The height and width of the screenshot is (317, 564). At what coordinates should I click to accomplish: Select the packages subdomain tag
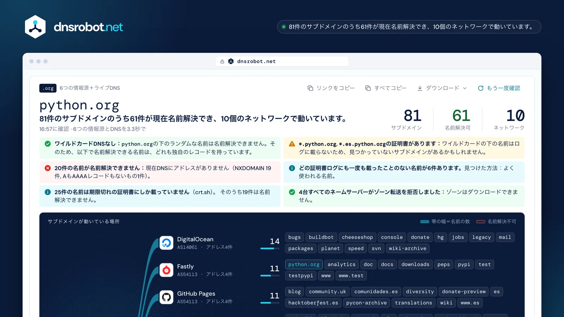(x=300, y=249)
